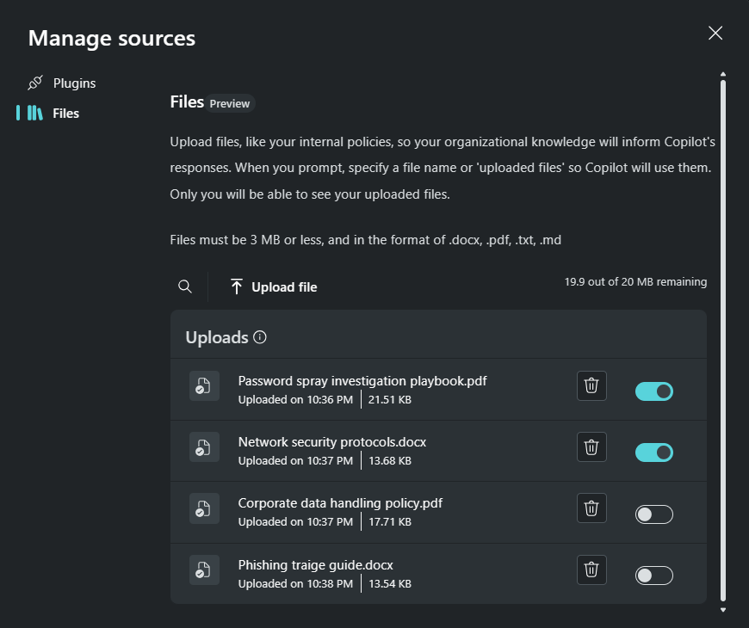The width and height of the screenshot is (749, 628).
Task: Turn on Phishing traige guide toggle
Action: 654,576
